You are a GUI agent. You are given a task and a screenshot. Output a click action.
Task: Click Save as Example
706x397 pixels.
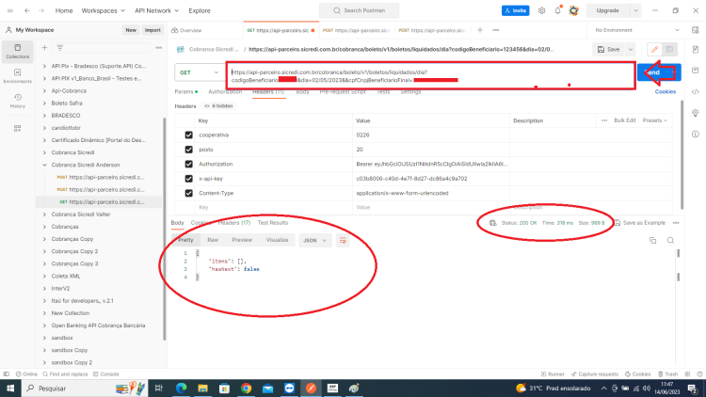coord(640,223)
